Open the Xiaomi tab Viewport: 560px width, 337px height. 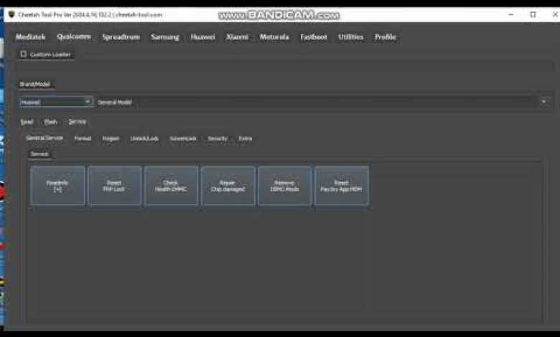tap(238, 37)
